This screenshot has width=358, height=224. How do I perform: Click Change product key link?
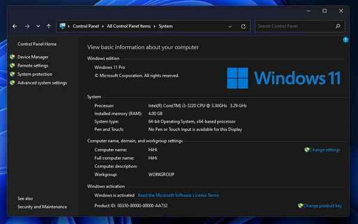click(323, 206)
